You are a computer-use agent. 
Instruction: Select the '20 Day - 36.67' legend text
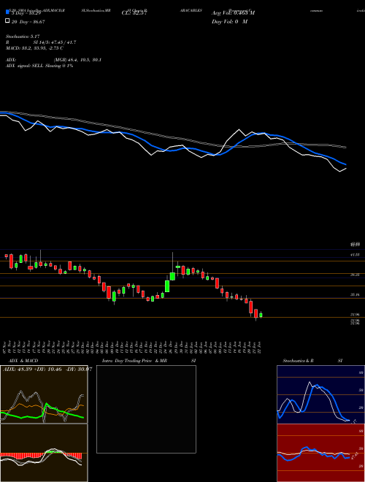pyautogui.click(x=28, y=21)
